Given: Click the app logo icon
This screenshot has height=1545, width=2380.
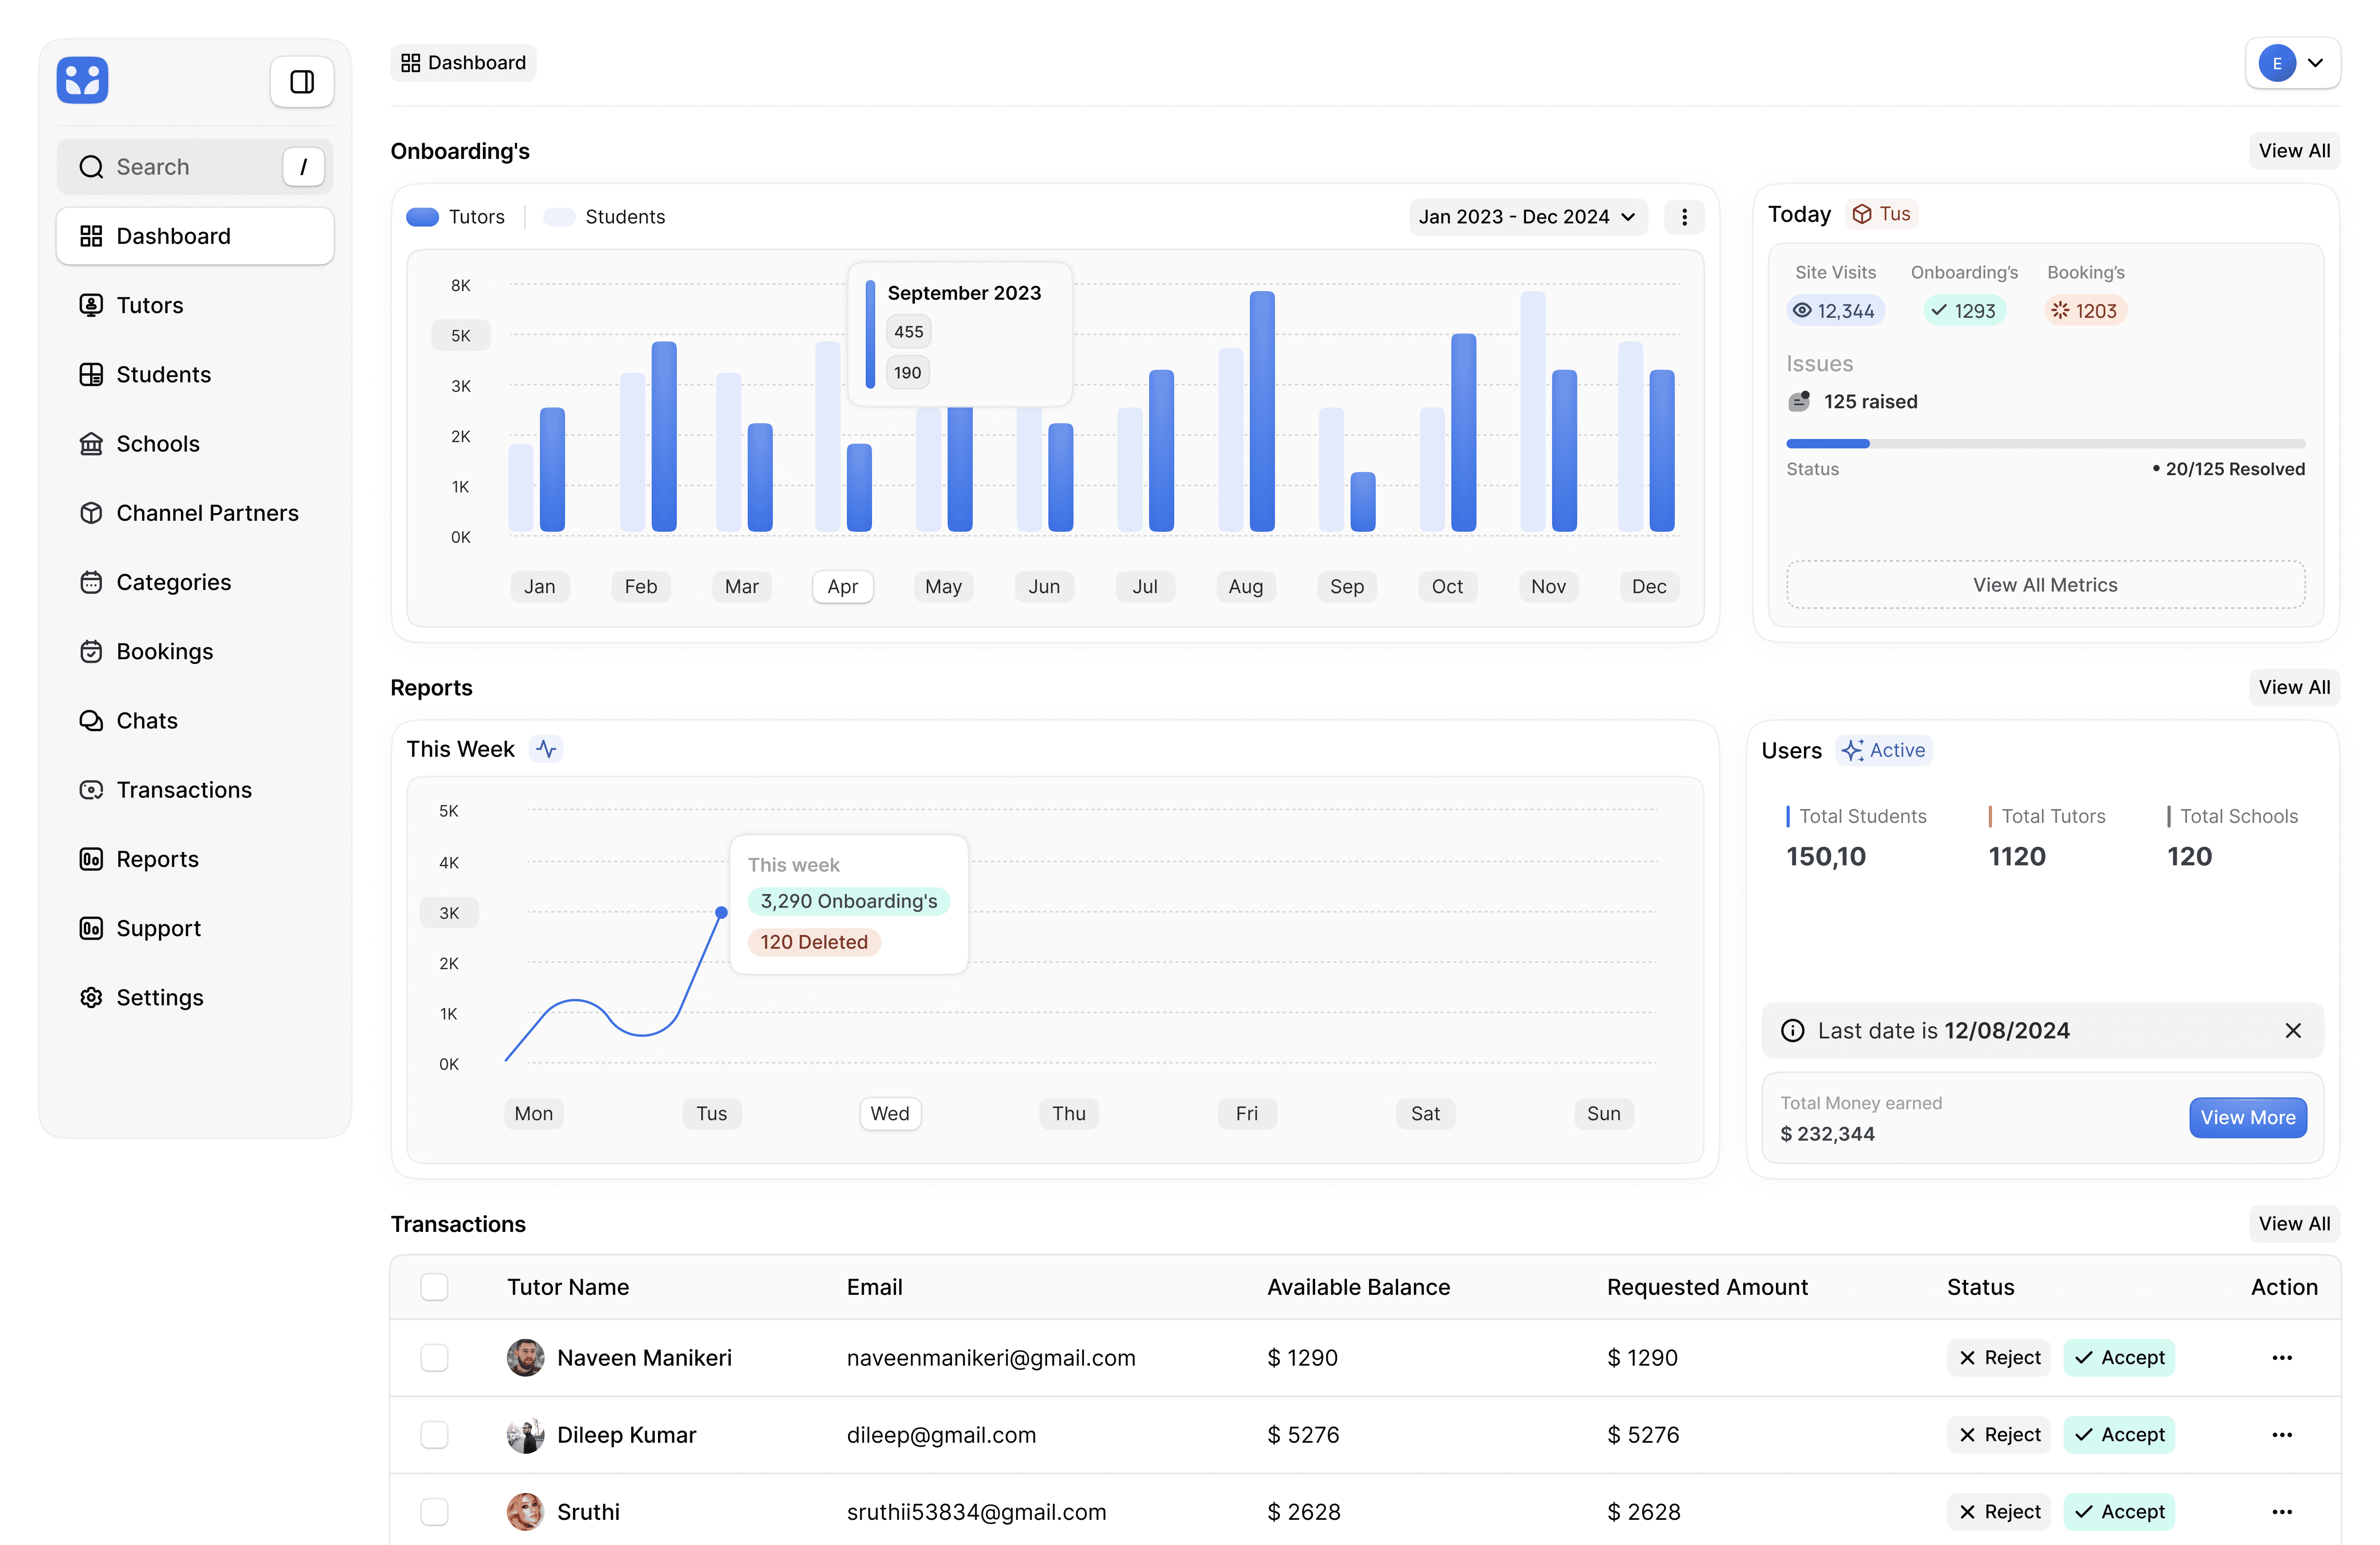Looking at the screenshot, I should click(82, 80).
